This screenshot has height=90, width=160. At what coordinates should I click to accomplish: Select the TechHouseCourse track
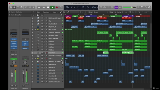tap(47, 82)
